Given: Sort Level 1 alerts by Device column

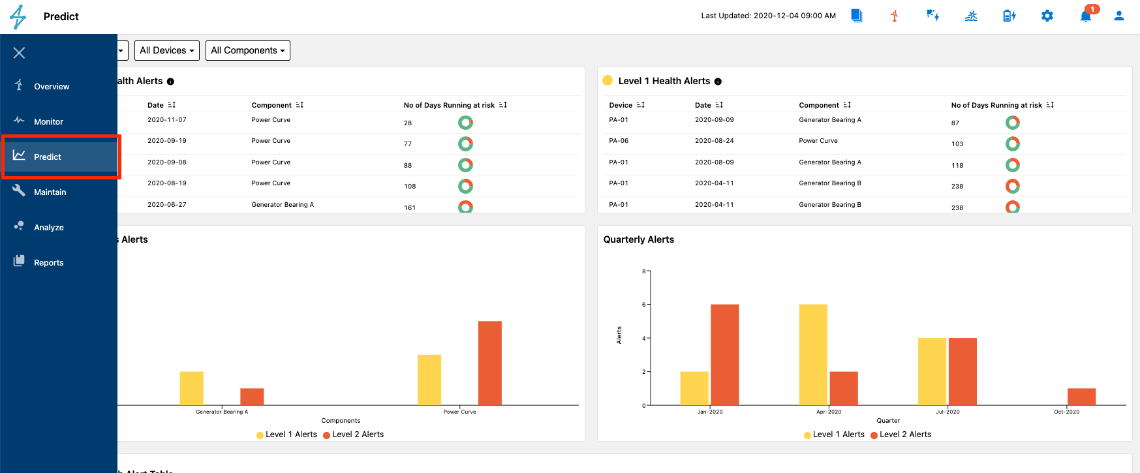Looking at the screenshot, I should tap(641, 105).
